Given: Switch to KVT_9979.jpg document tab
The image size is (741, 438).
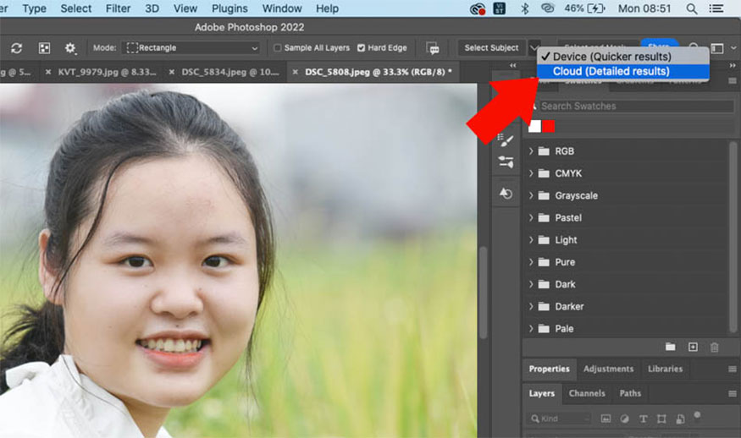Looking at the screenshot, I should click(x=107, y=72).
